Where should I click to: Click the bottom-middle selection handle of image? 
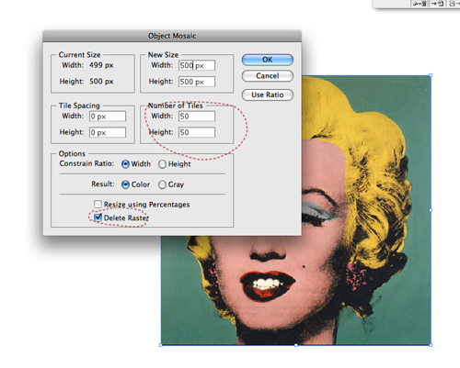[296, 345]
